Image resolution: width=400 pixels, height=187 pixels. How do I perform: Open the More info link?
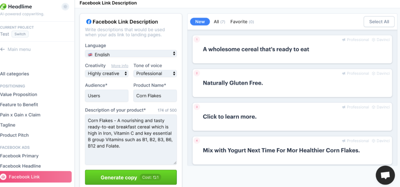click(x=120, y=66)
